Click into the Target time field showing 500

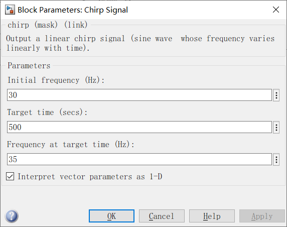139,127
